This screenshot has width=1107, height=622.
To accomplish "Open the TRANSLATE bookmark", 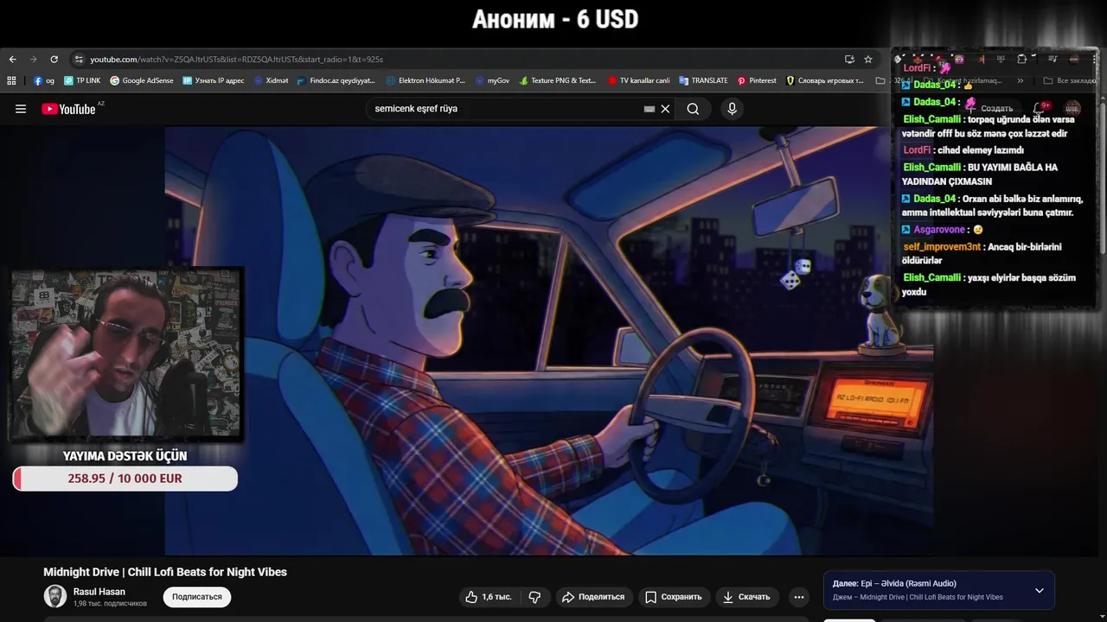I will tap(703, 80).
